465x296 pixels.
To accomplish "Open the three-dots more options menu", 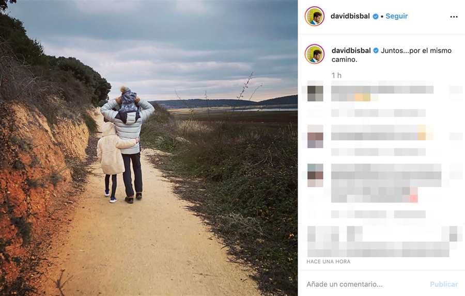I will coord(454,17).
